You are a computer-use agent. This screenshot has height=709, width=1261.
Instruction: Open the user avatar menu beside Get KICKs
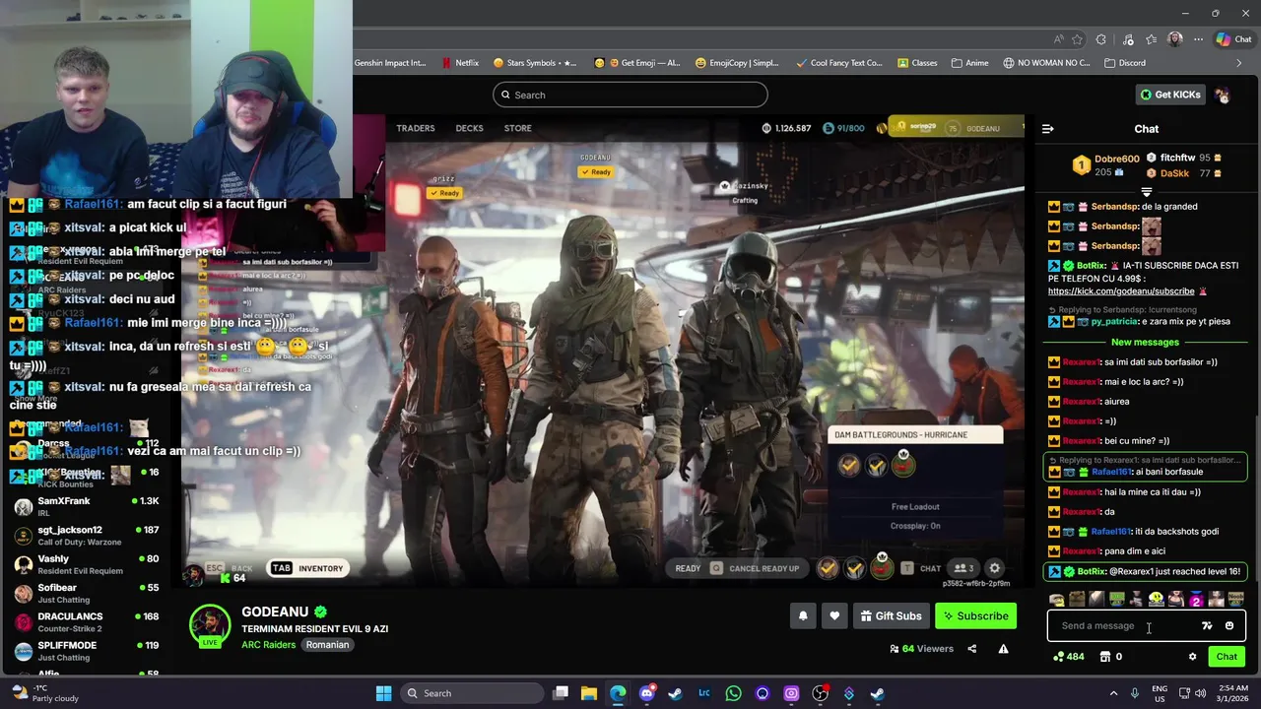(x=1223, y=95)
